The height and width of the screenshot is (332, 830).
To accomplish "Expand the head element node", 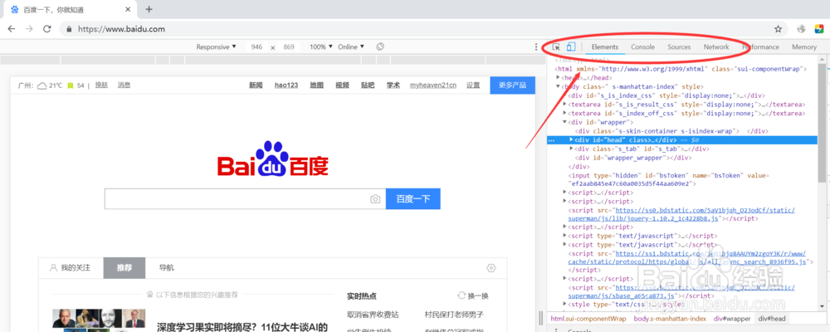I will coord(558,78).
